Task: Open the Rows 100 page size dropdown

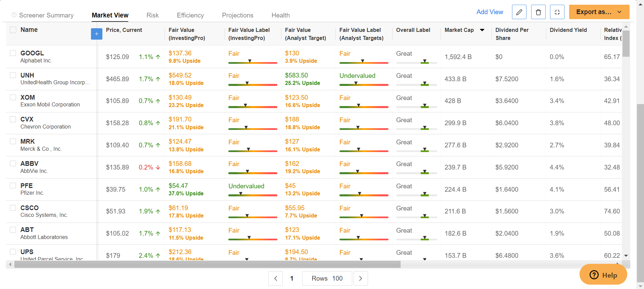Action: pos(327,278)
